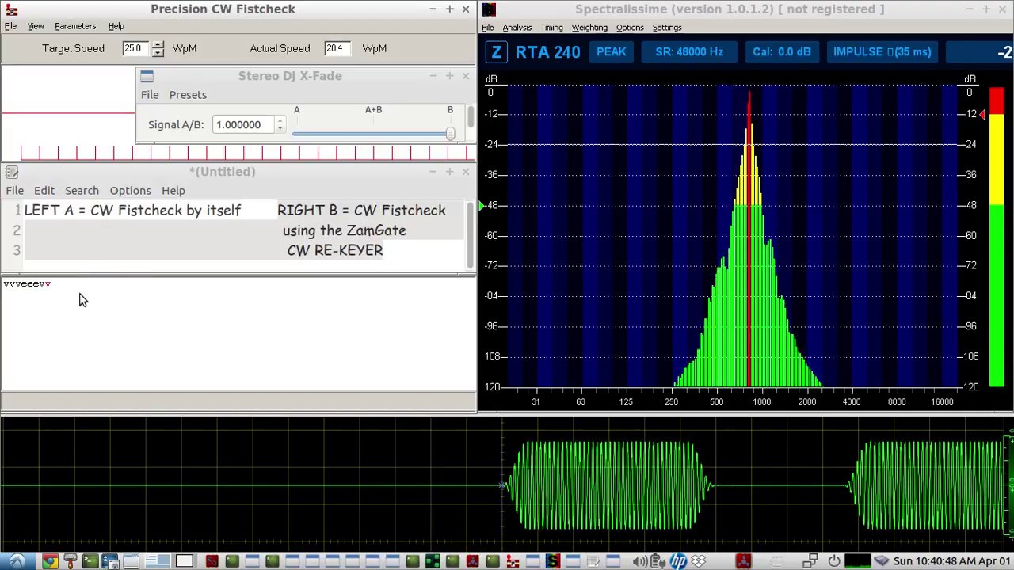Screen dimensions: 1014x570
Task: Click the white workspace box in taskbar
Action: [184, 561]
